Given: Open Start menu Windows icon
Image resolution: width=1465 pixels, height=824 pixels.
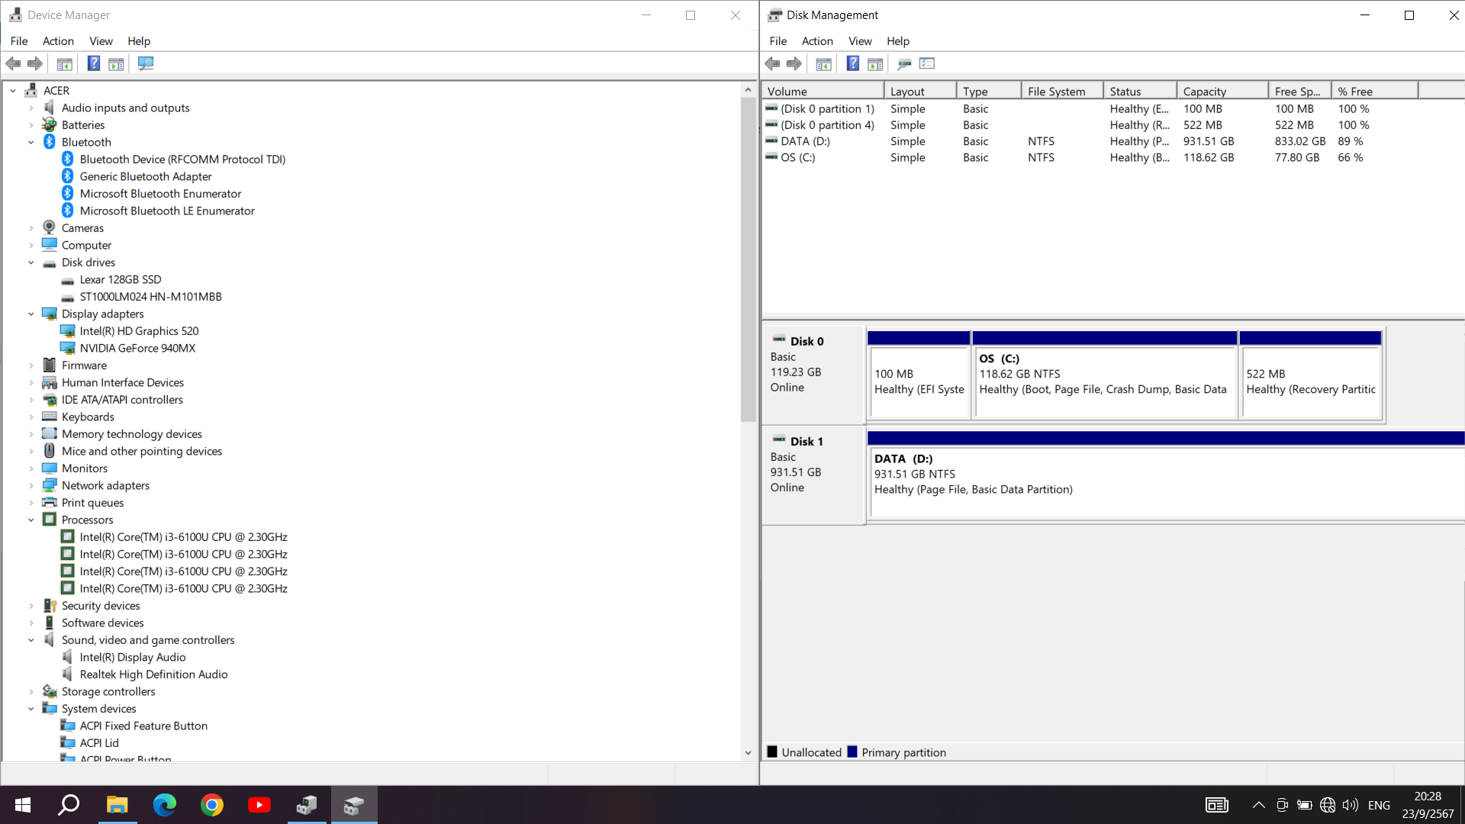Looking at the screenshot, I should [23, 805].
